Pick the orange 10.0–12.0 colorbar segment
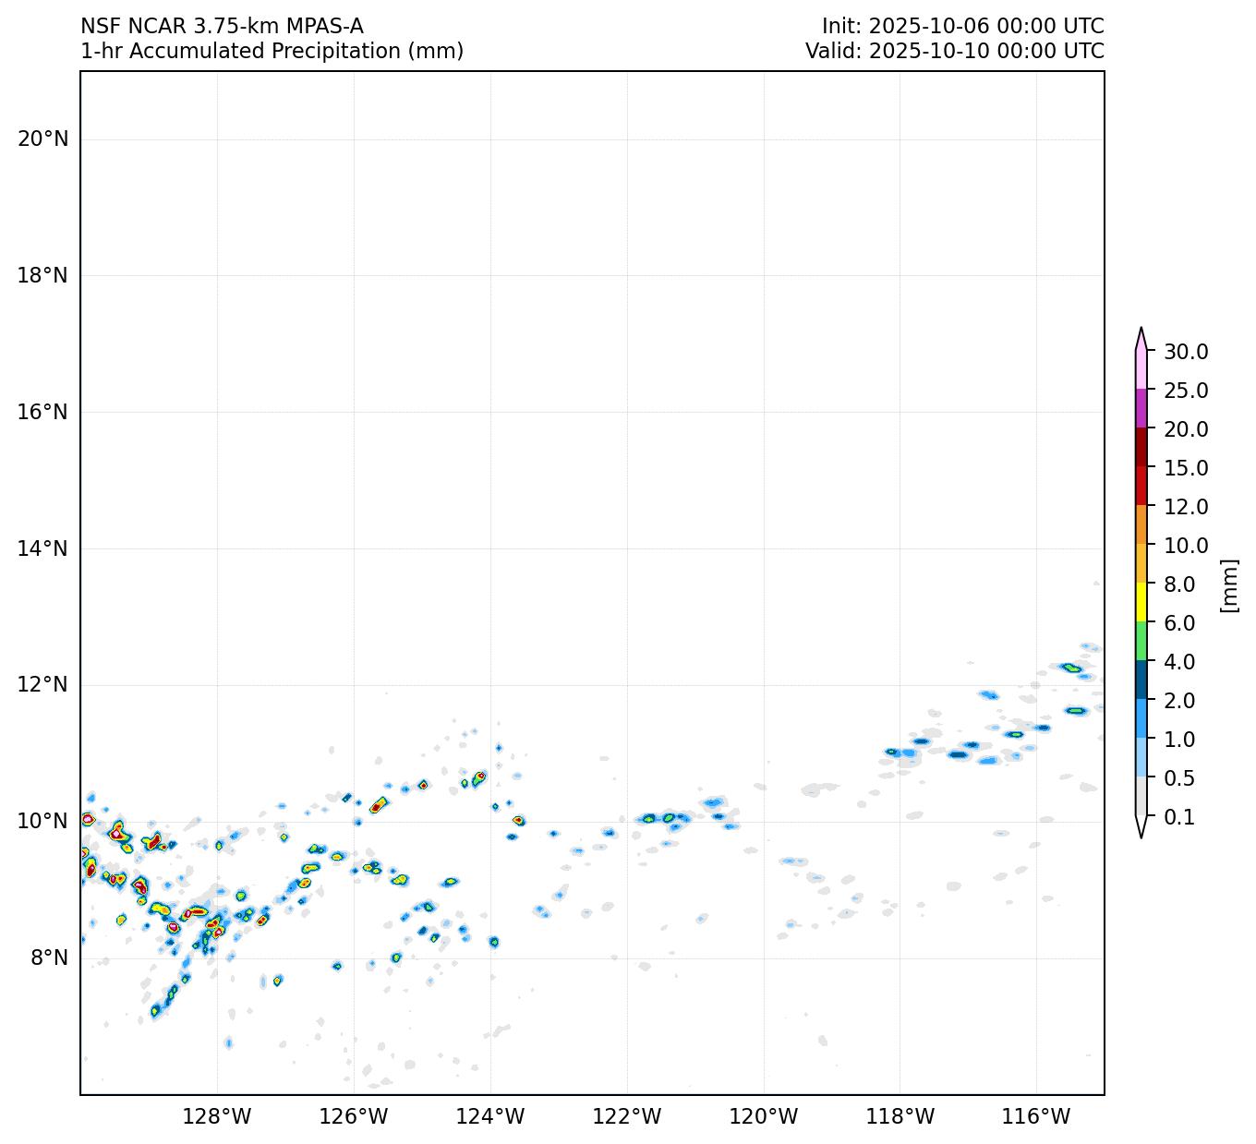 click(1141, 525)
